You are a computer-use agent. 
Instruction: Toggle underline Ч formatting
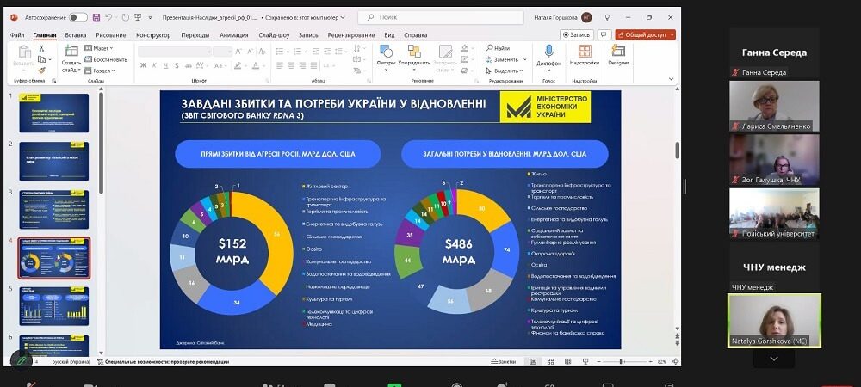pos(166,65)
